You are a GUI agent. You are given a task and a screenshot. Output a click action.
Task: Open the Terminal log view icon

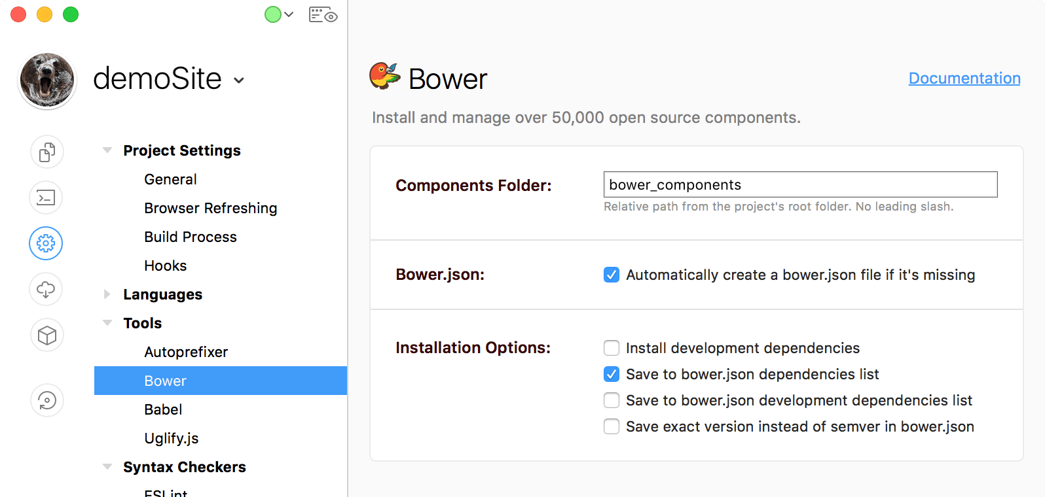pyautogui.click(x=46, y=197)
